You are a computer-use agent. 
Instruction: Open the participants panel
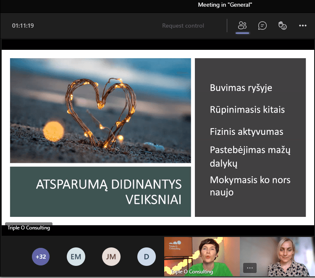pos(242,26)
